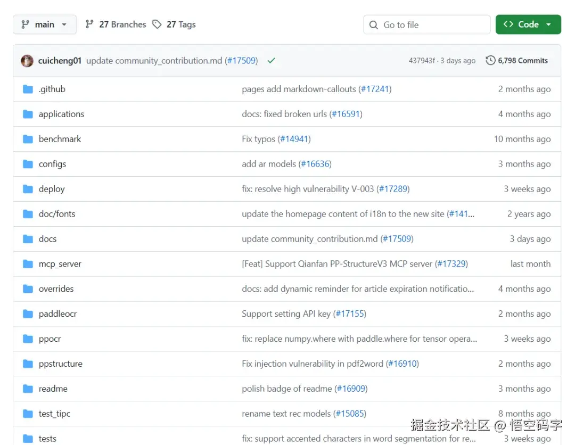Open the benchmark directory
Viewport: 575px width, 445px height.
pos(60,139)
